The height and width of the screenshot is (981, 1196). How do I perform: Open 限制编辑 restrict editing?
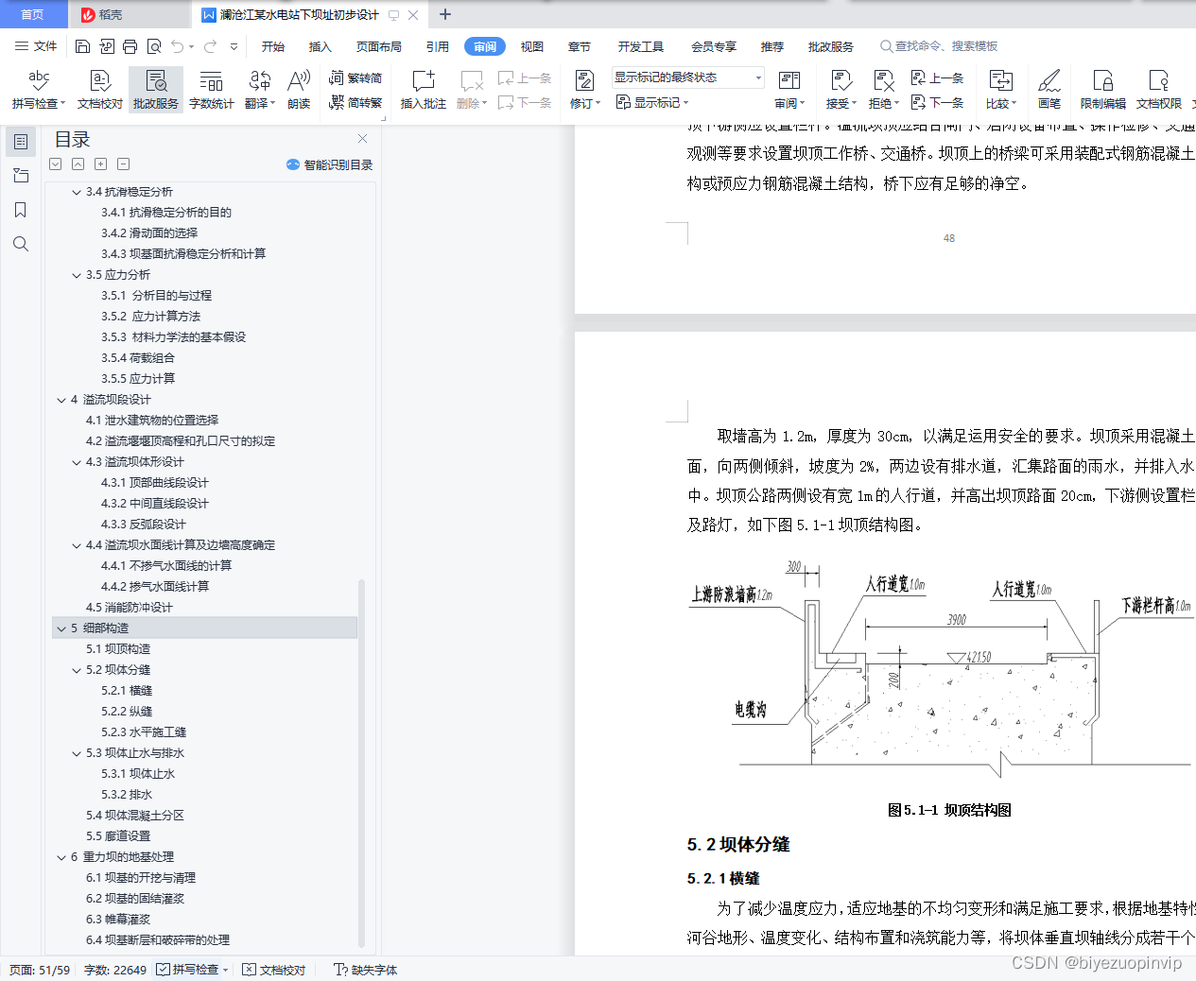[x=1102, y=90]
